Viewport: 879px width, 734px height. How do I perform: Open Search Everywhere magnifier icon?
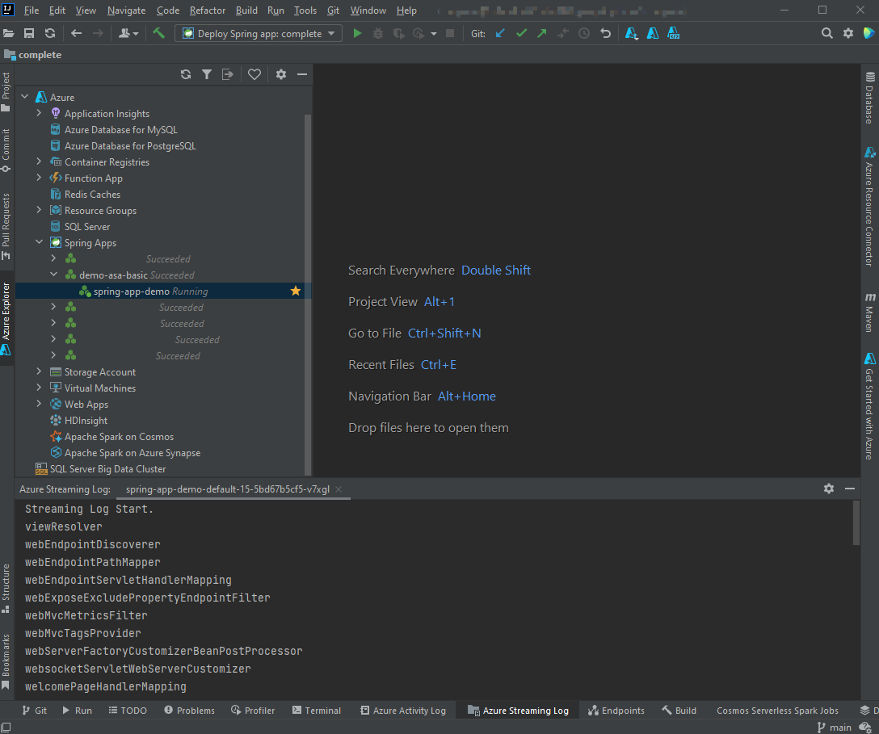tap(826, 33)
